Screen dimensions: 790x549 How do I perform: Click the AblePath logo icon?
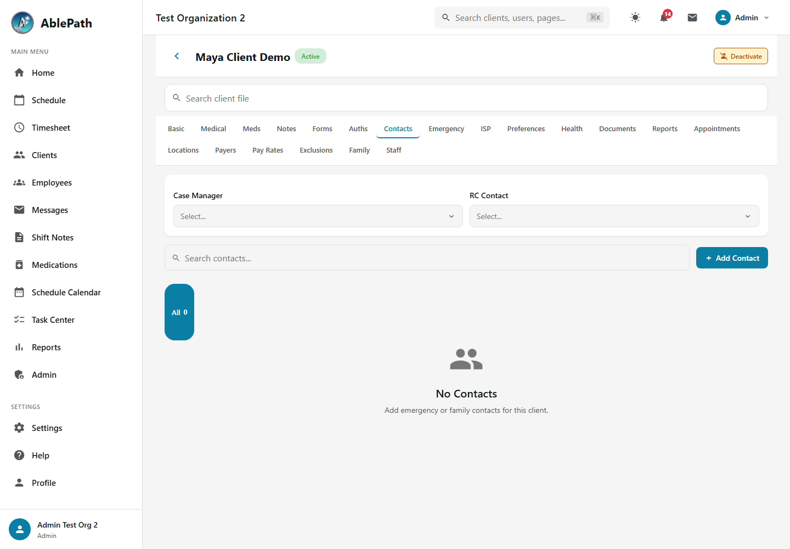point(22,23)
